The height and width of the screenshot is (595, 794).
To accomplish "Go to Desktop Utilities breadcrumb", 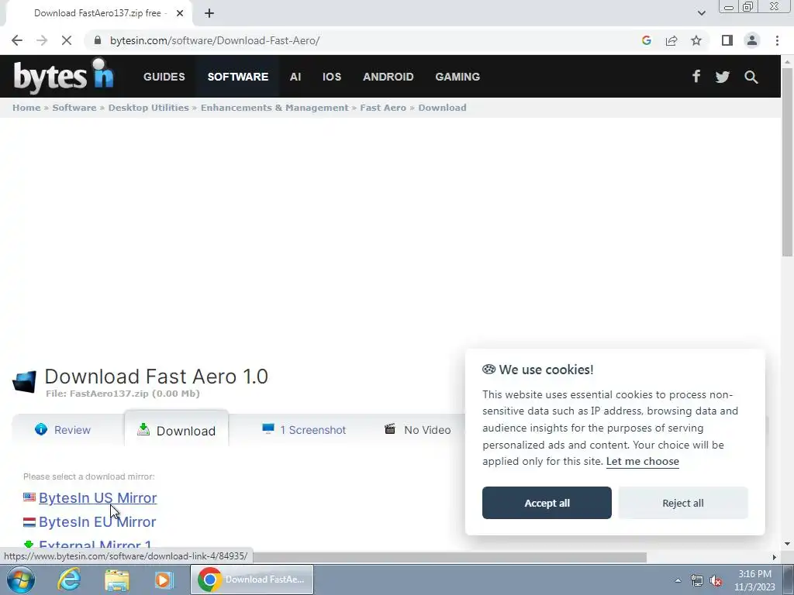I will [148, 108].
